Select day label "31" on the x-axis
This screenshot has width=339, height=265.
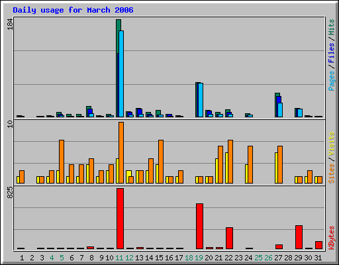[x=318, y=258]
